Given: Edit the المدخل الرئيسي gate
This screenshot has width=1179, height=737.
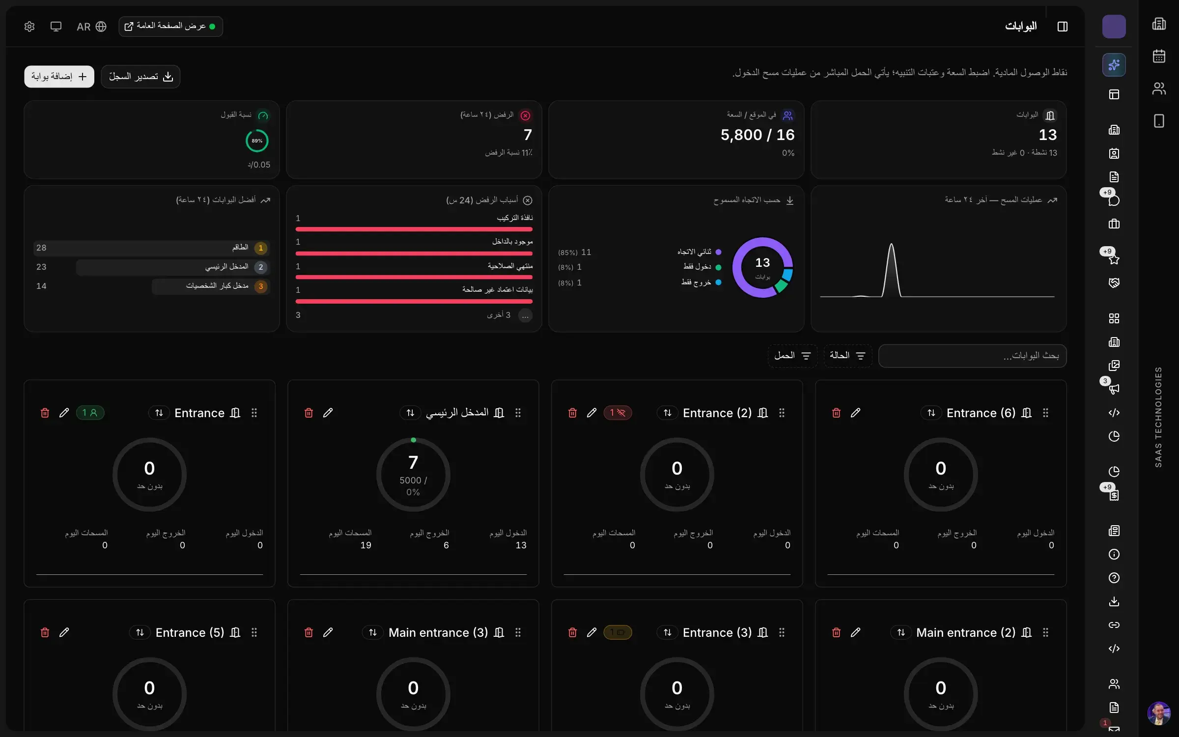Looking at the screenshot, I should (328, 413).
